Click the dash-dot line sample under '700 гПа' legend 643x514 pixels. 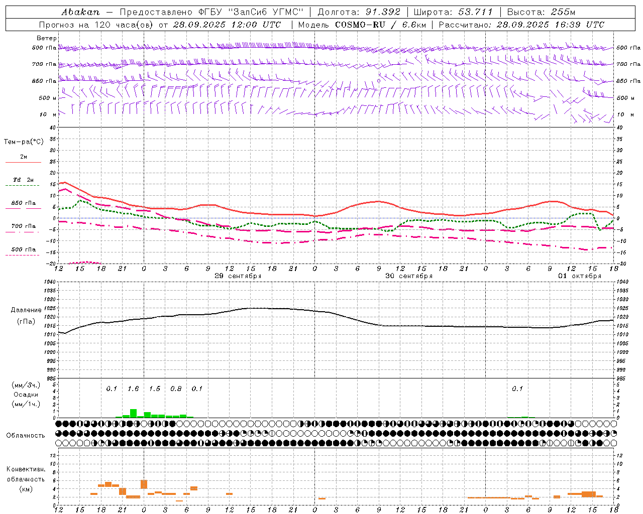(23, 232)
